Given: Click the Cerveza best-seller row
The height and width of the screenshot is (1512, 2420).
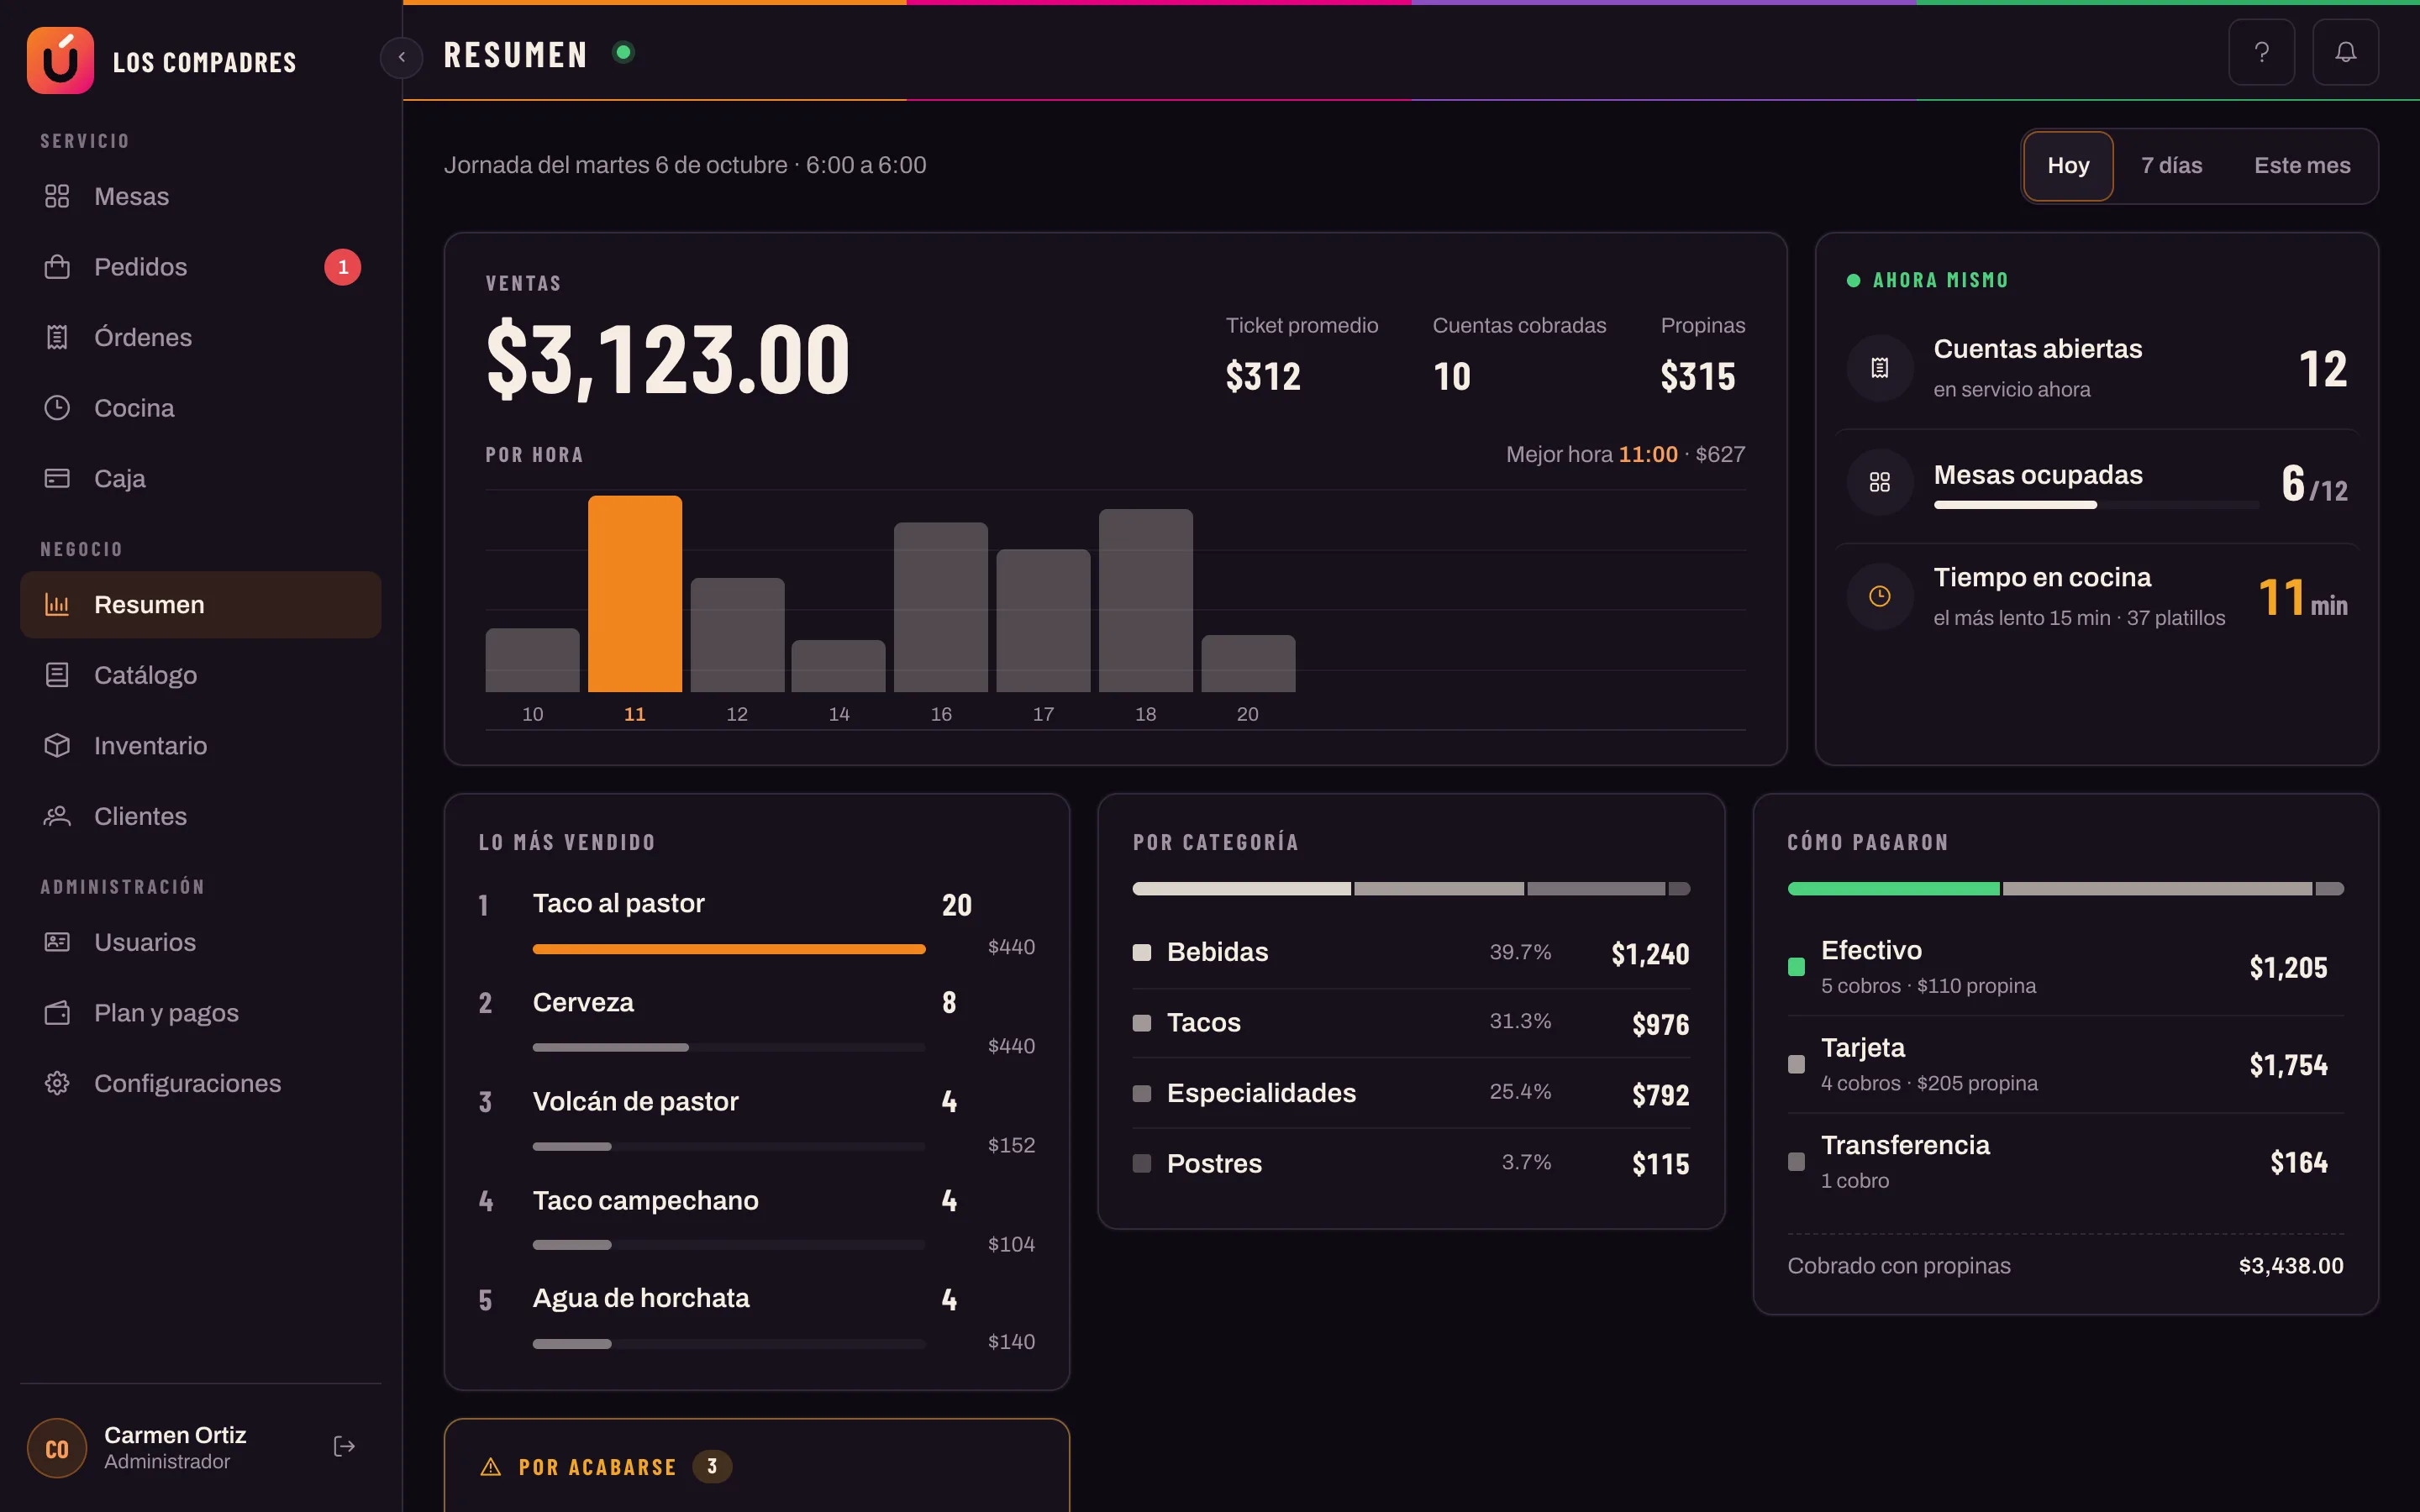Looking at the screenshot, I should point(757,1023).
